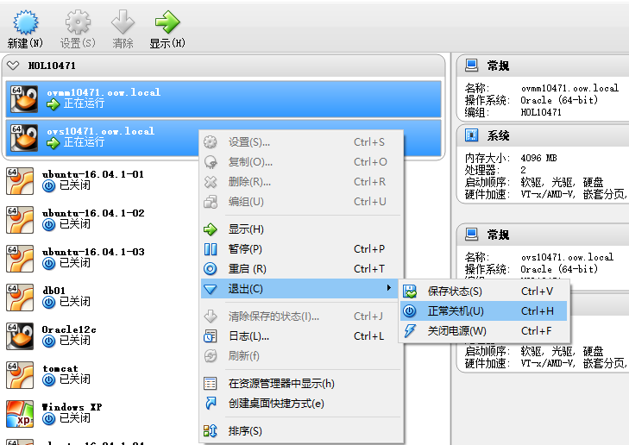This screenshot has height=445, width=629.
Task: Click the lightning icon beside 关闭电源(W)
Action: (x=410, y=331)
